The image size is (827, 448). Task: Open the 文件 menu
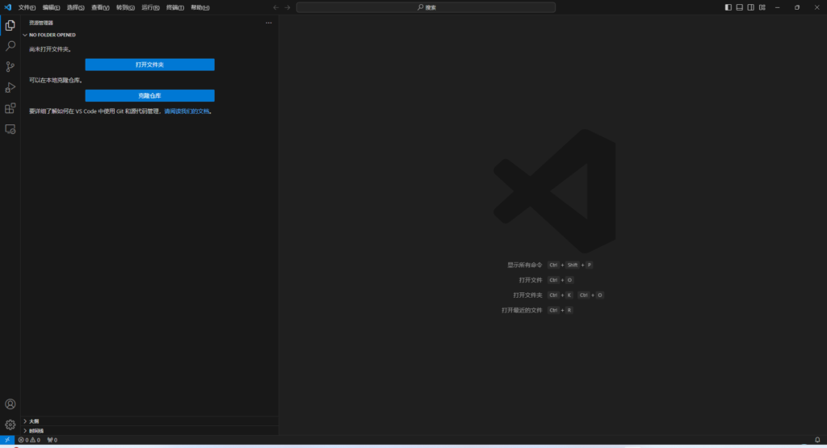[27, 7]
